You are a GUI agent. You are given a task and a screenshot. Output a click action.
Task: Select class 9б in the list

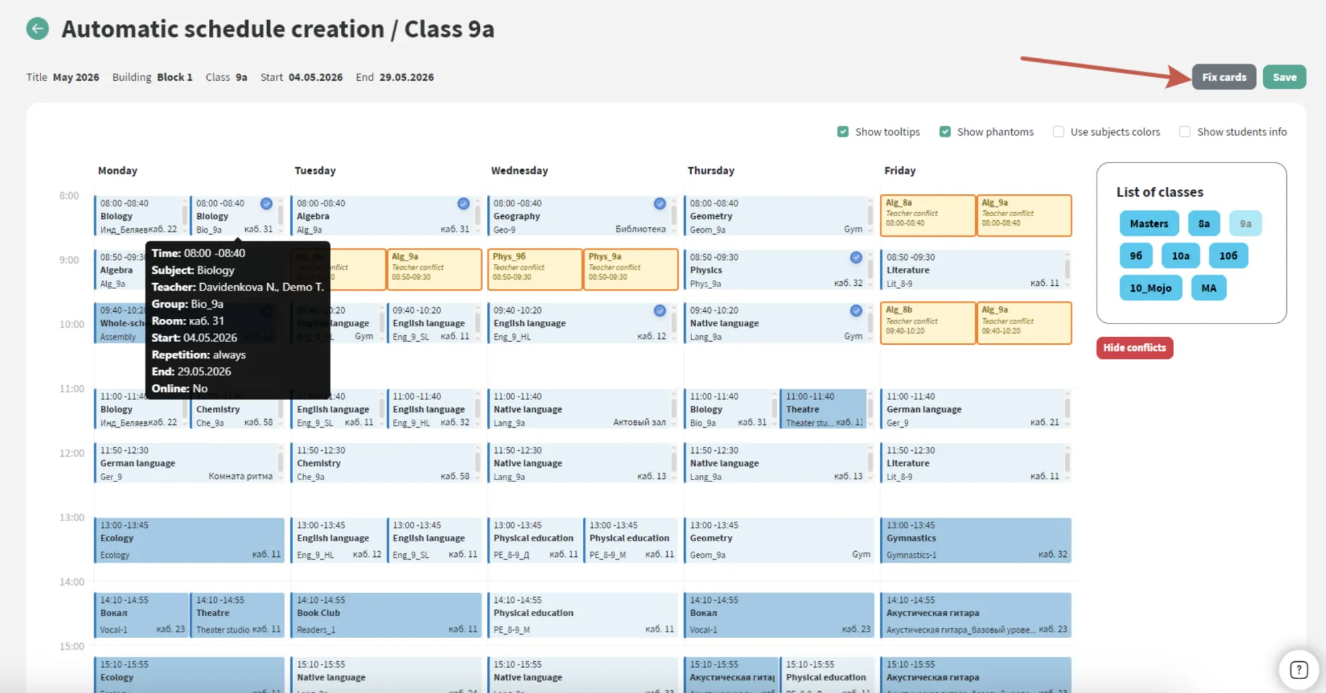[1136, 255]
